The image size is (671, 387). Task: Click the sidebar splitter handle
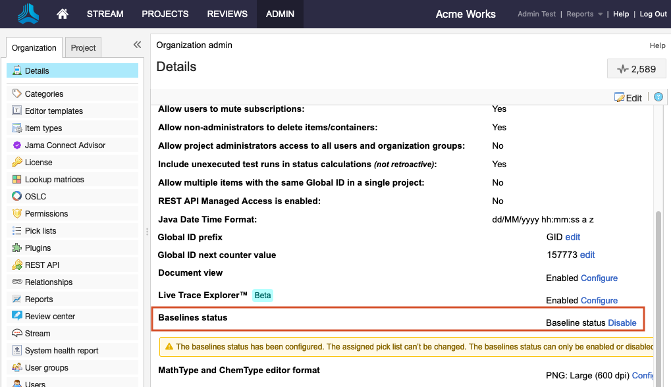148,232
